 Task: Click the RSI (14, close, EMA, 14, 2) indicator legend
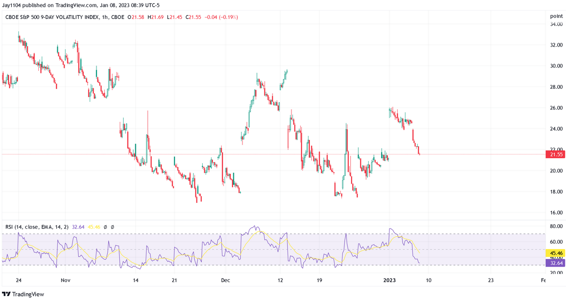(x=37, y=227)
